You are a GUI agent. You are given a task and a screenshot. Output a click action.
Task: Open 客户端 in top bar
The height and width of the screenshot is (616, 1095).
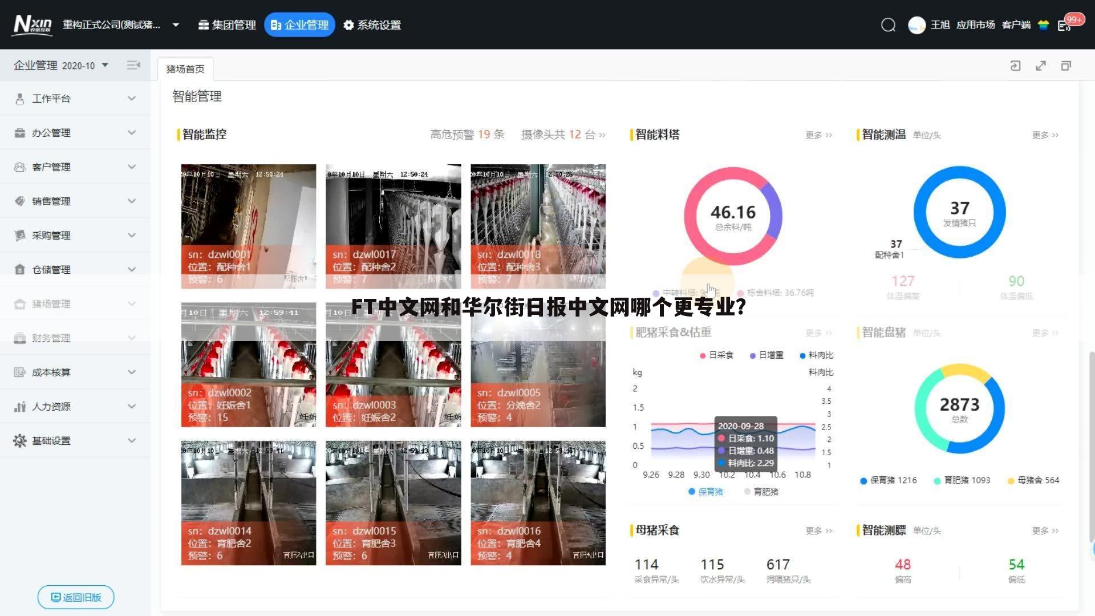point(1016,25)
